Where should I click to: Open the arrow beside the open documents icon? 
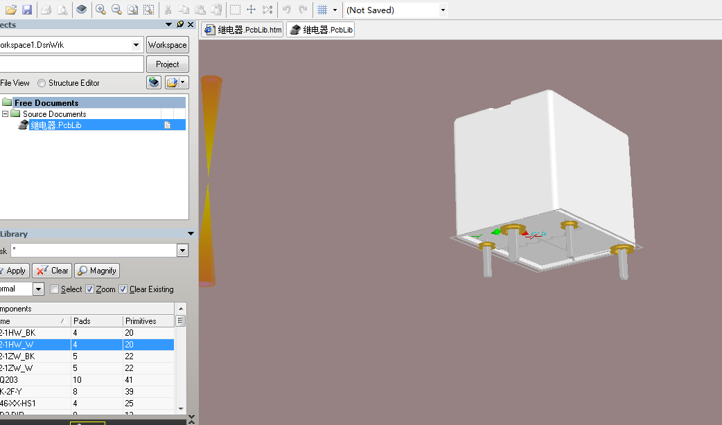[x=184, y=82]
